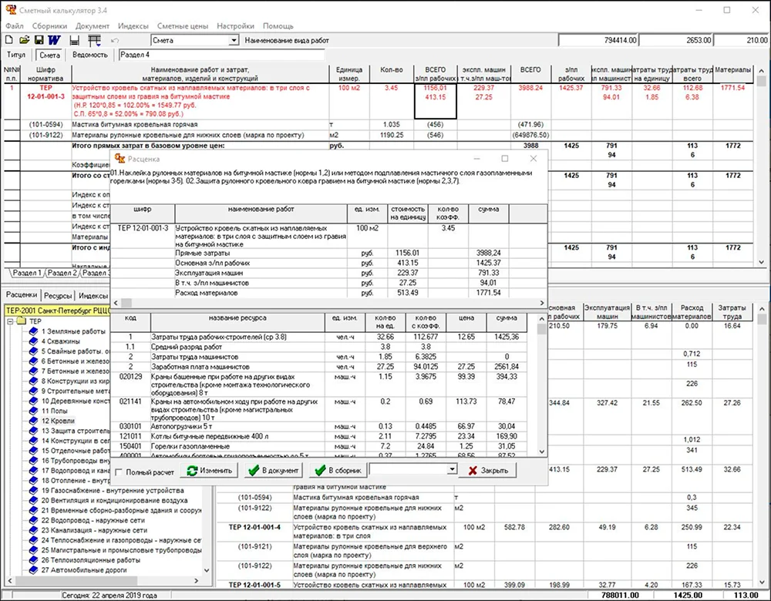Undo the last action with the arrow icon

click(115, 40)
